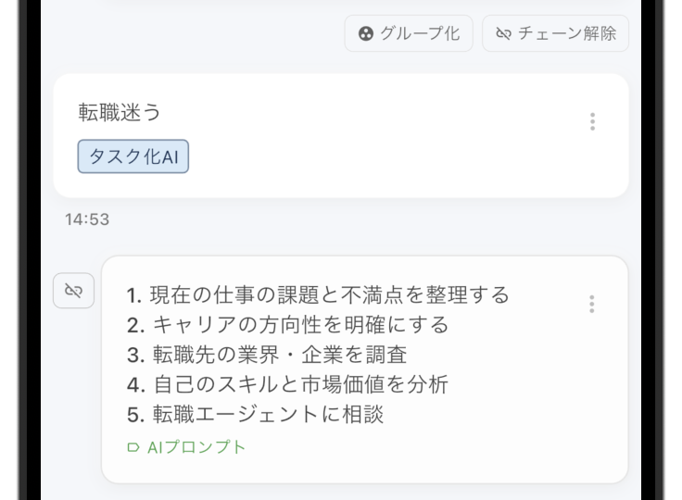Tap the グループ化 button
The width and height of the screenshot is (682, 500).
click(x=409, y=33)
